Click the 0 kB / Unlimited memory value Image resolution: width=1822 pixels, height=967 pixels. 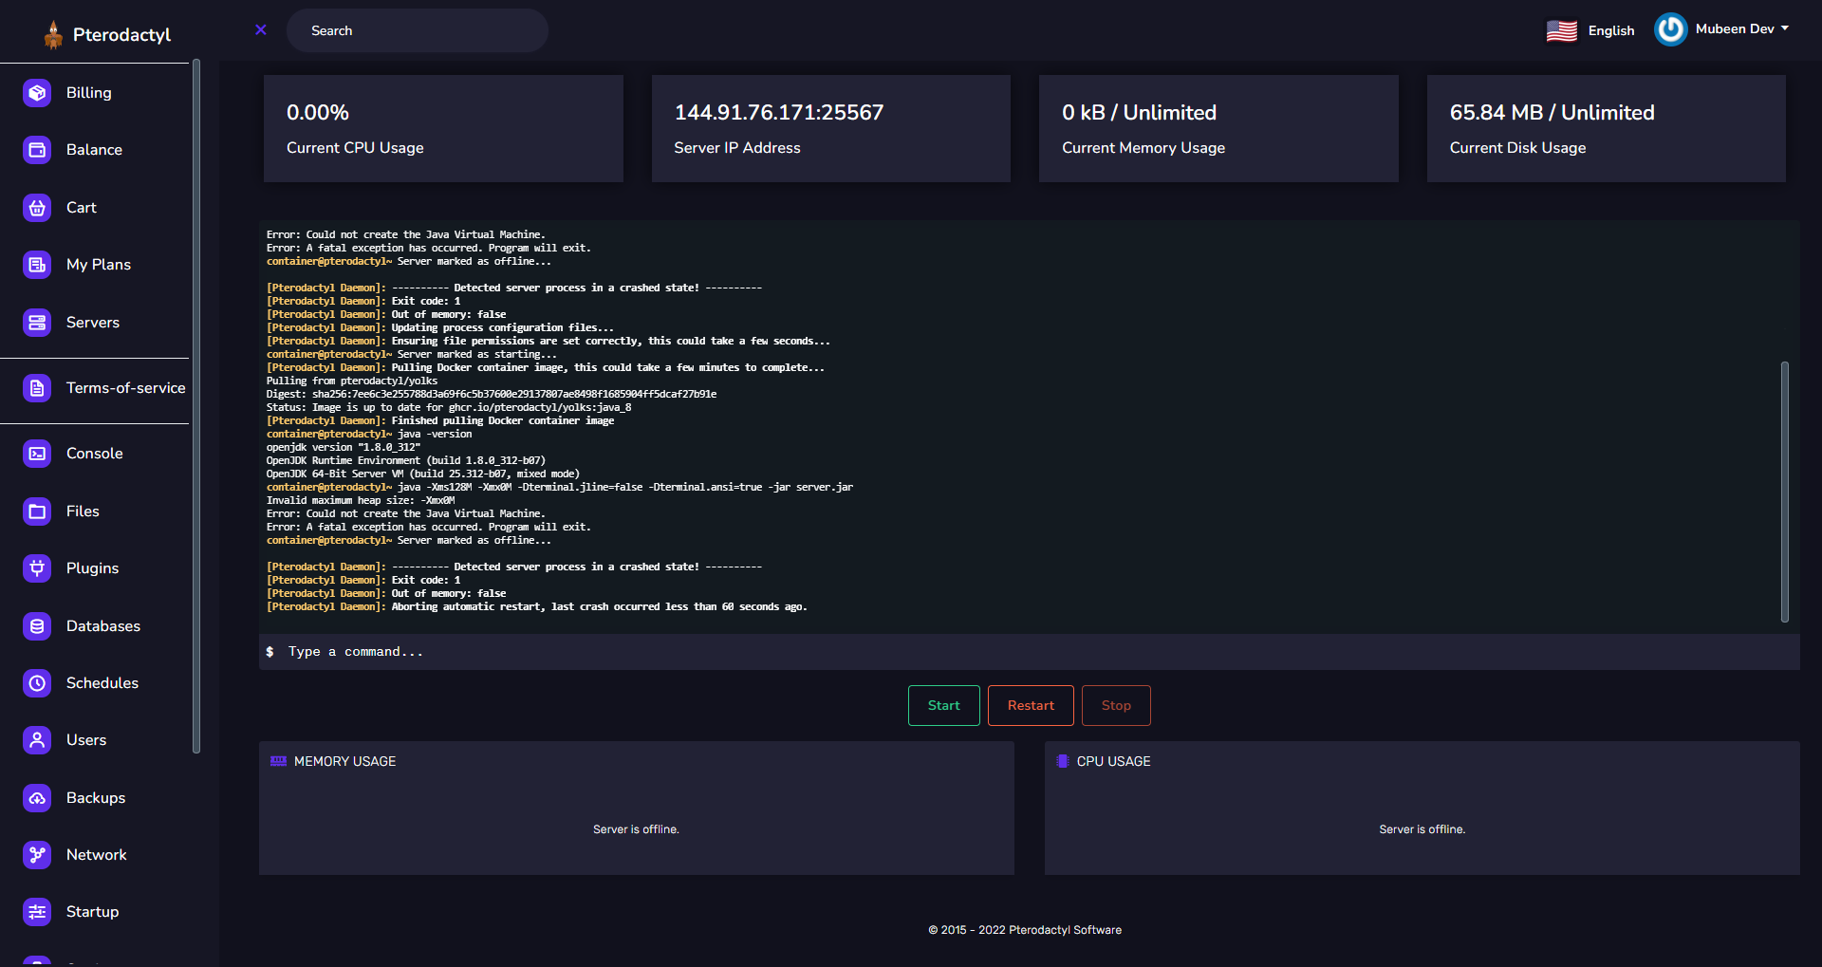click(1139, 113)
